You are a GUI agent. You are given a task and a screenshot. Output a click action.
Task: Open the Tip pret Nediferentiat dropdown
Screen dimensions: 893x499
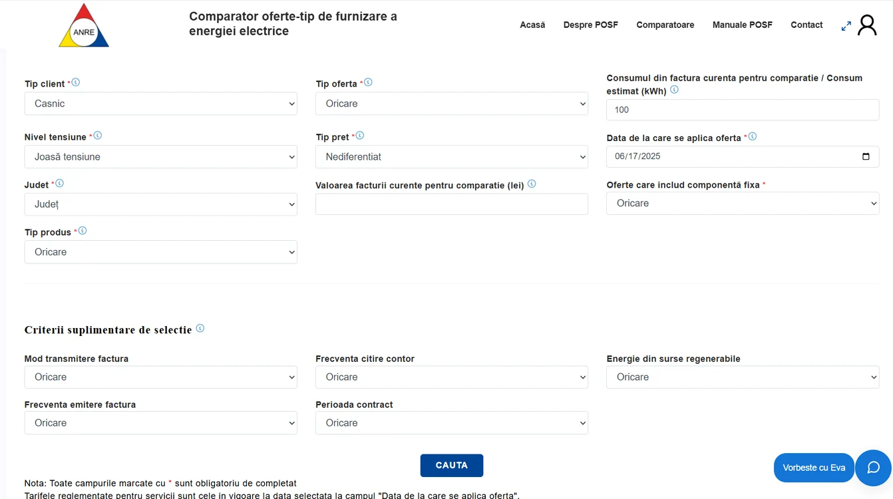(452, 157)
